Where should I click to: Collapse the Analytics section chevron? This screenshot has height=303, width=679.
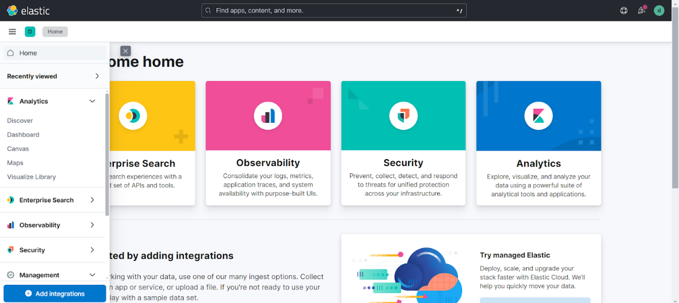point(92,101)
